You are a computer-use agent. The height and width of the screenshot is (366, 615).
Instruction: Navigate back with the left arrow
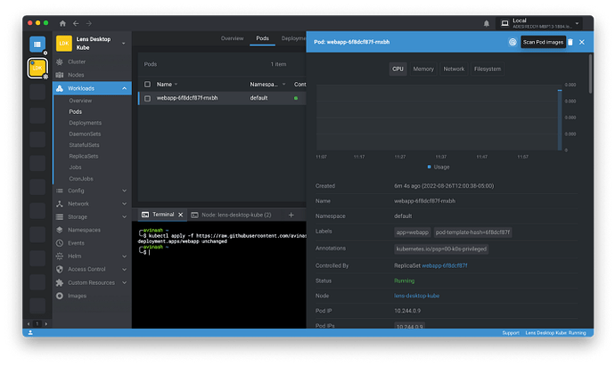(75, 22)
